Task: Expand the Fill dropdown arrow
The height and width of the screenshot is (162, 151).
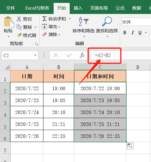Action: [59, 27]
